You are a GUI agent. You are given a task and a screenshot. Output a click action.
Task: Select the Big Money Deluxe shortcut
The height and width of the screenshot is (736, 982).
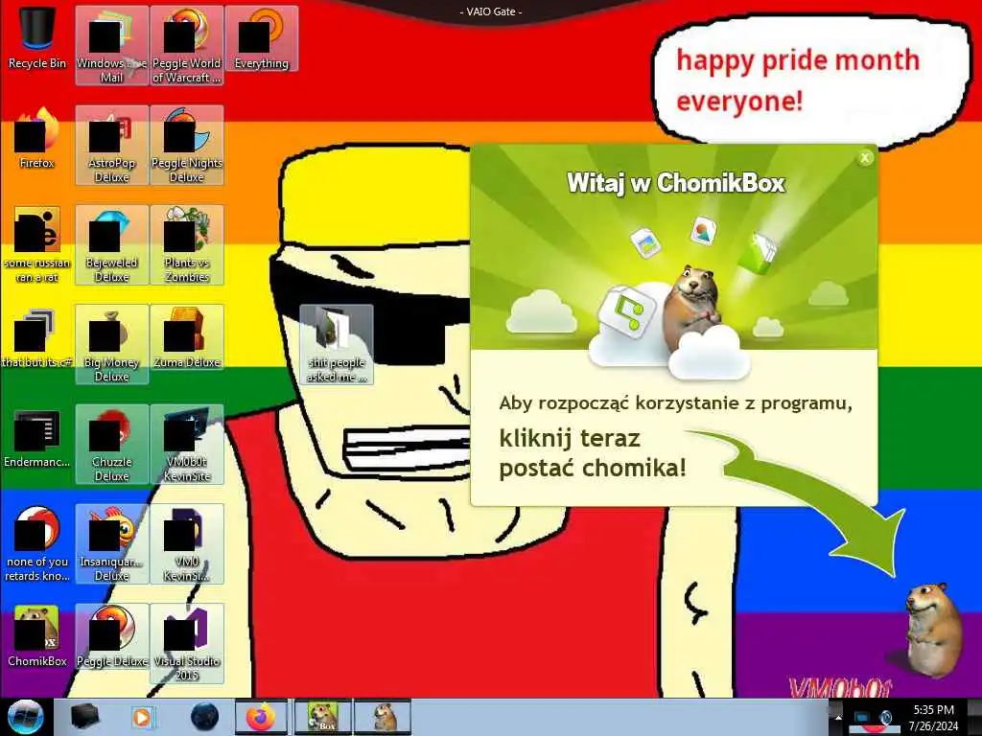(111, 344)
